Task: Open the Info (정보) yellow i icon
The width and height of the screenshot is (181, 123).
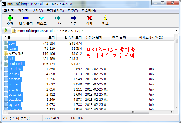Action: click(105, 18)
